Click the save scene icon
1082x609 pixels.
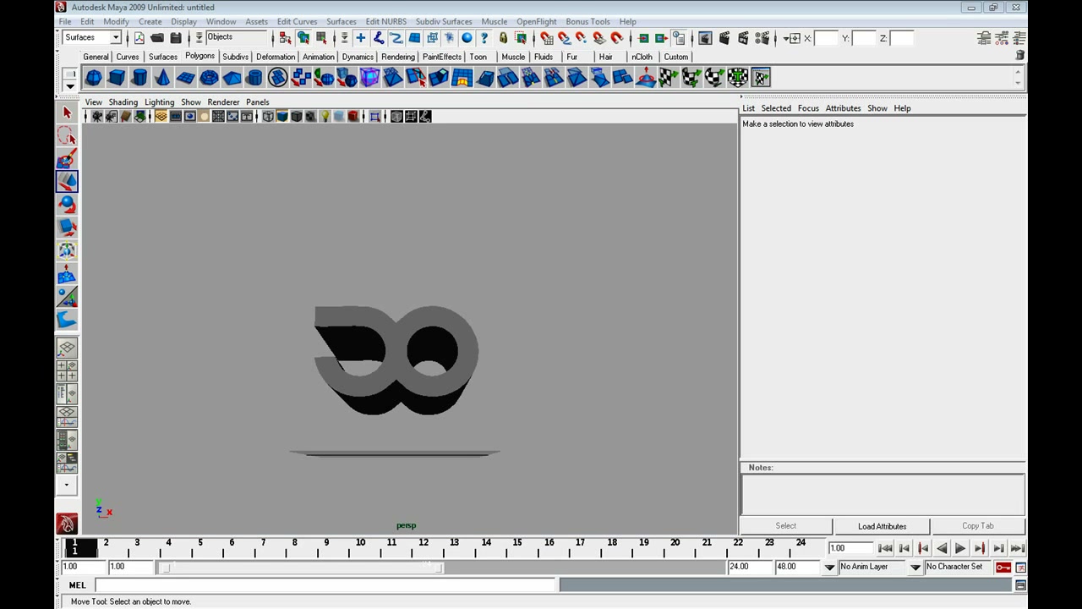(x=176, y=38)
